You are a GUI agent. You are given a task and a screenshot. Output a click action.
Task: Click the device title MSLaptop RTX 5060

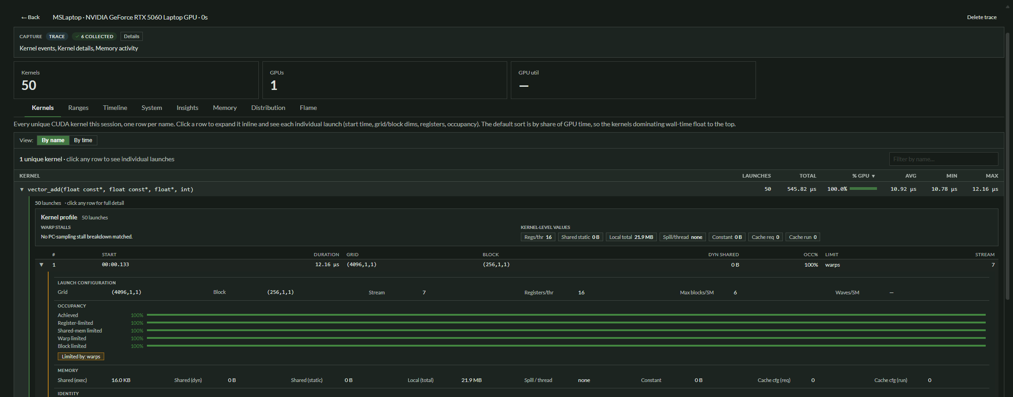130,17
